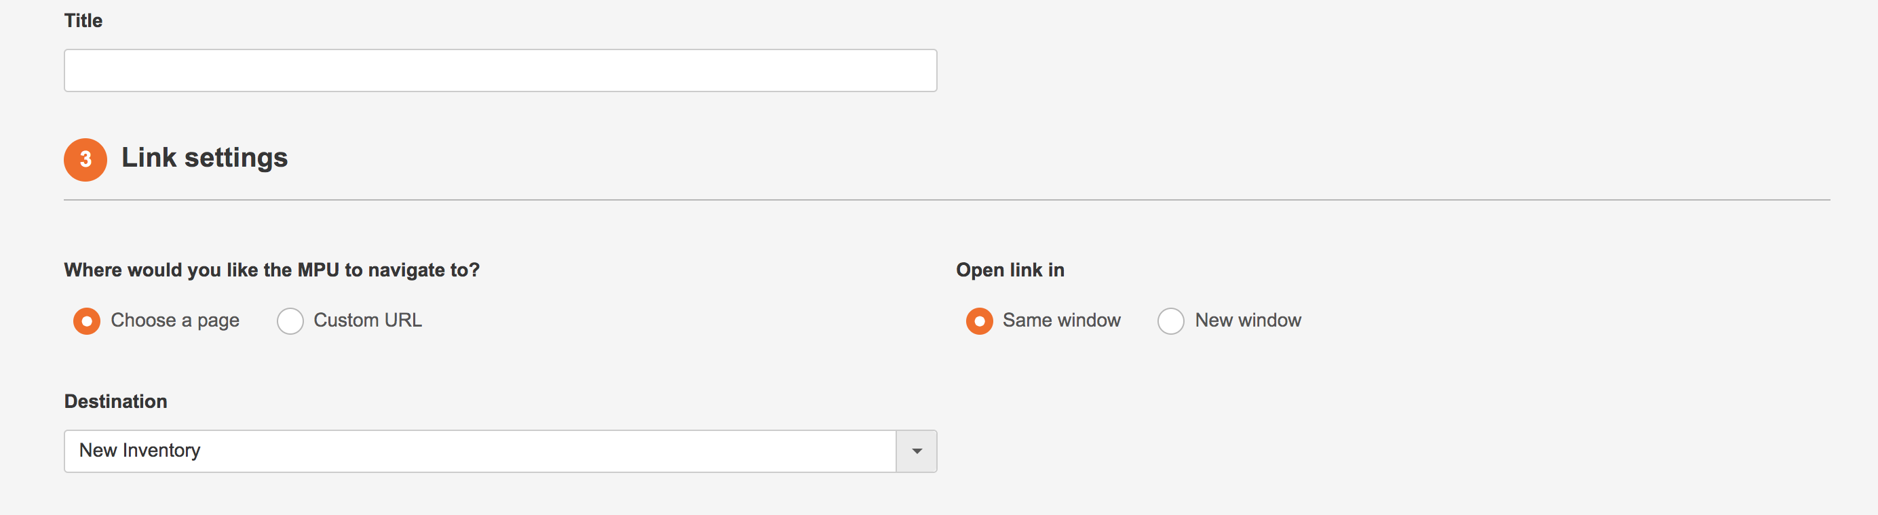This screenshot has height=515, width=1878.
Task: Focus the empty Title text field
Action: pyautogui.click(x=500, y=70)
